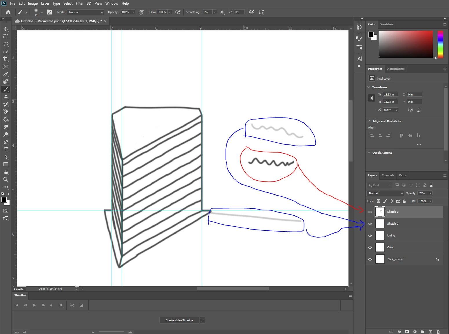Screen dimensions: 449x334
Task: Delete layer with the trash icon
Action: coord(438,332)
